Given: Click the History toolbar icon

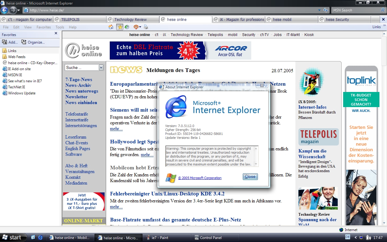Looking at the screenshot, I should (127, 27).
